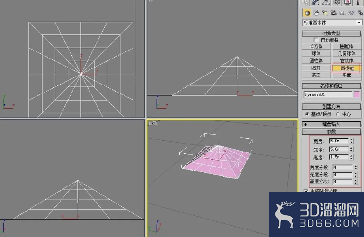The height and width of the screenshot is (237, 364).
Task: Pick the 平面 primitive button
Action: (346, 75)
